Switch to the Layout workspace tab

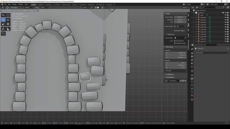[33, 5]
